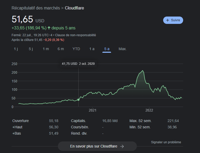Click the Suivre follow button
This screenshot has height=153, width=200.
[173, 20]
